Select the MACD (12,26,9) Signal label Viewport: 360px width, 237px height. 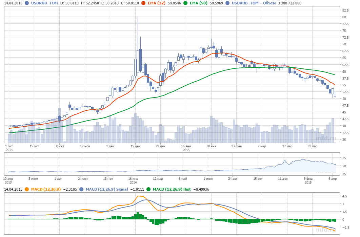click(107, 189)
